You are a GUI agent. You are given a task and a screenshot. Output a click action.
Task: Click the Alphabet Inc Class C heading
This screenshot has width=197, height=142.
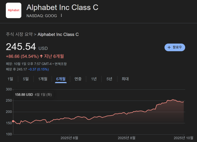[62, 7]
